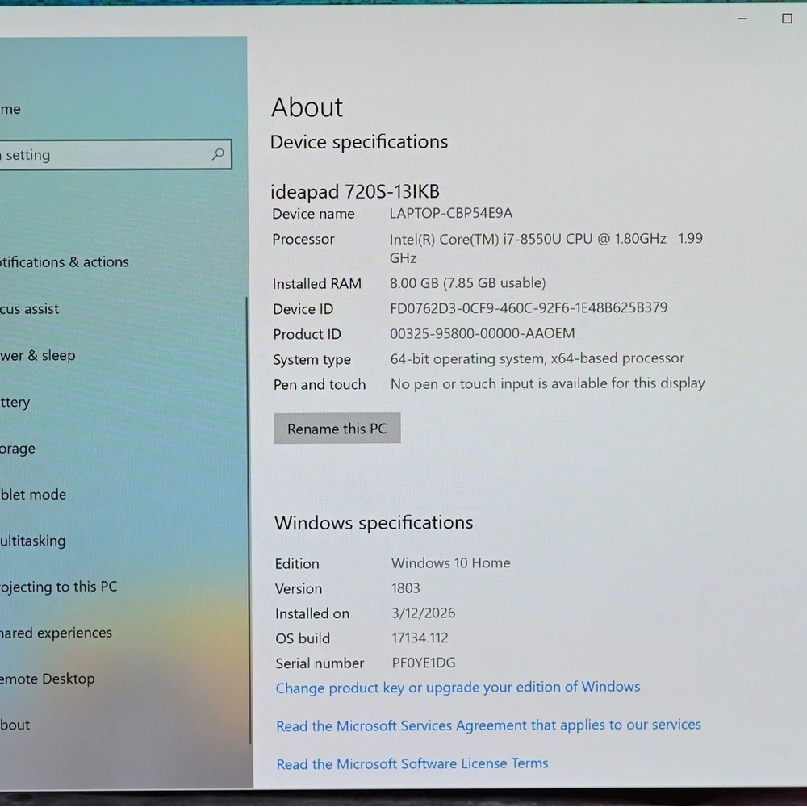Click the Find a setting search box
Screen dimensions: 807x807
click(115, 154)
